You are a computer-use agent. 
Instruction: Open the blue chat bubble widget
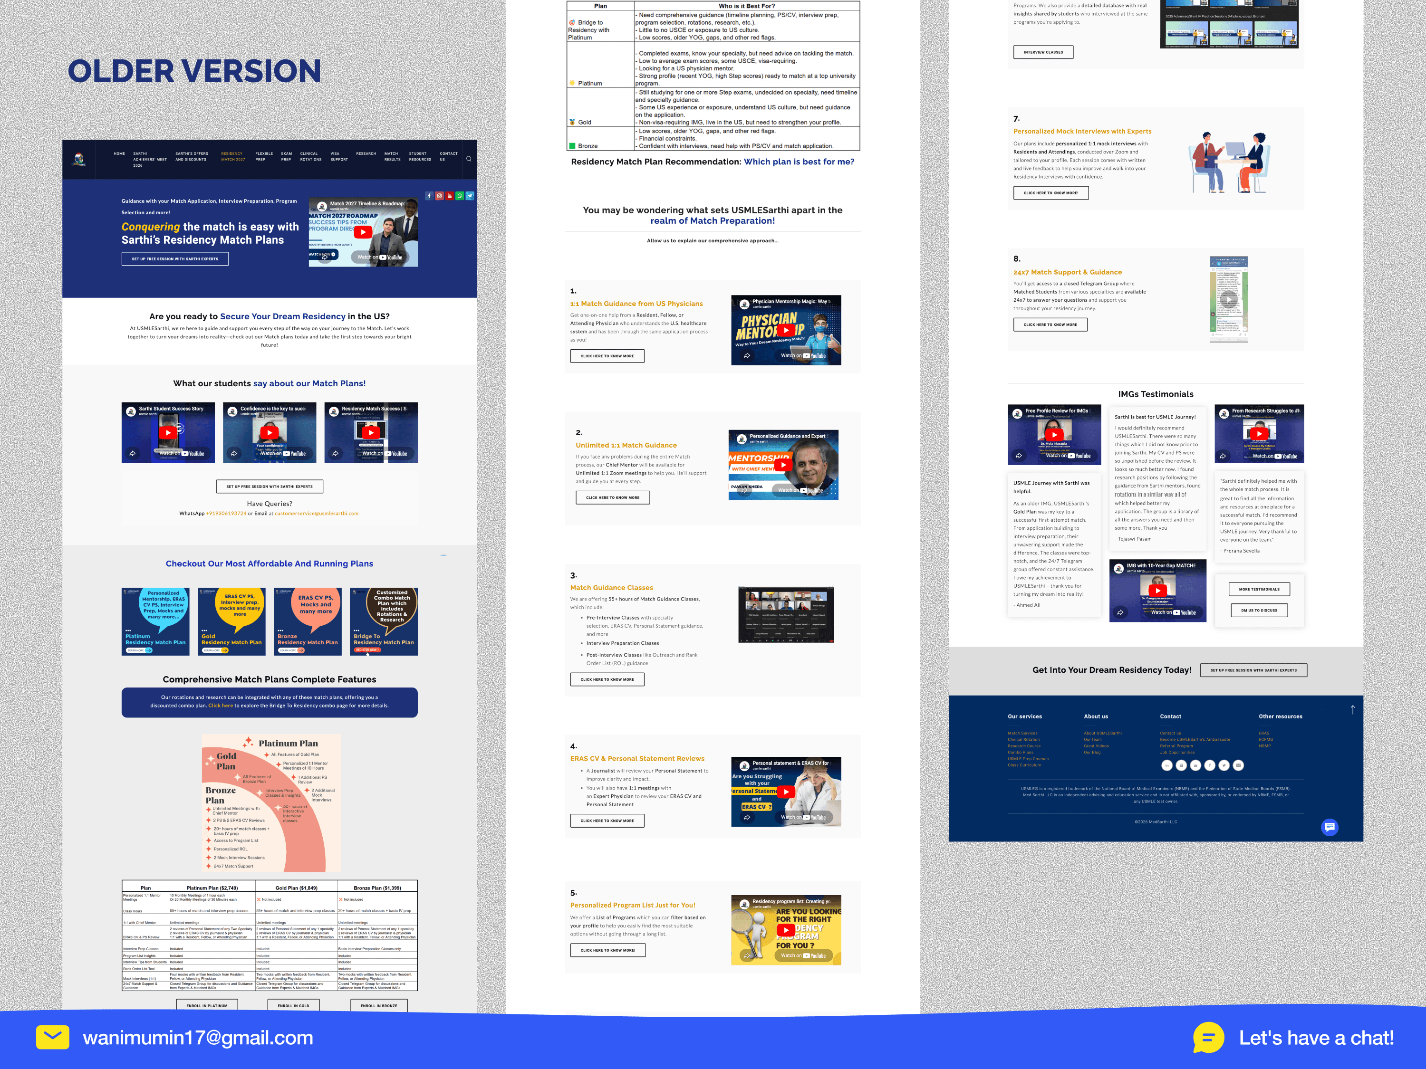point(1330,827)
